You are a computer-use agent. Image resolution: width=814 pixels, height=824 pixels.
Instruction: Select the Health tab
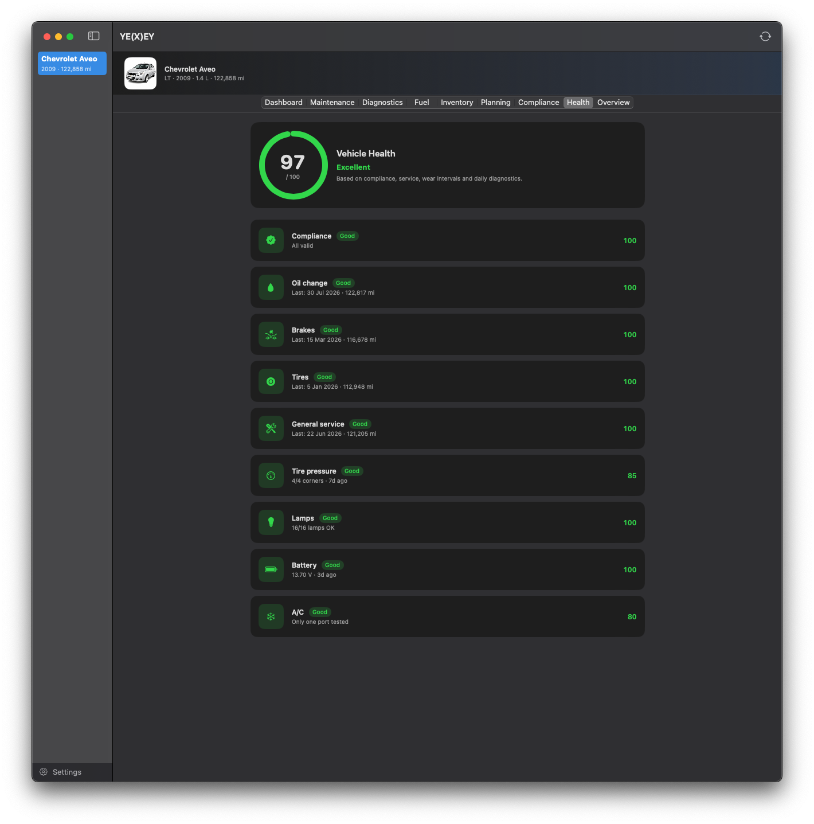tap(578, 103)
